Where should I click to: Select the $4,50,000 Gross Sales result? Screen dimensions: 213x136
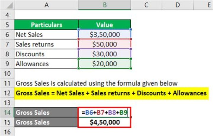point(104,122)
